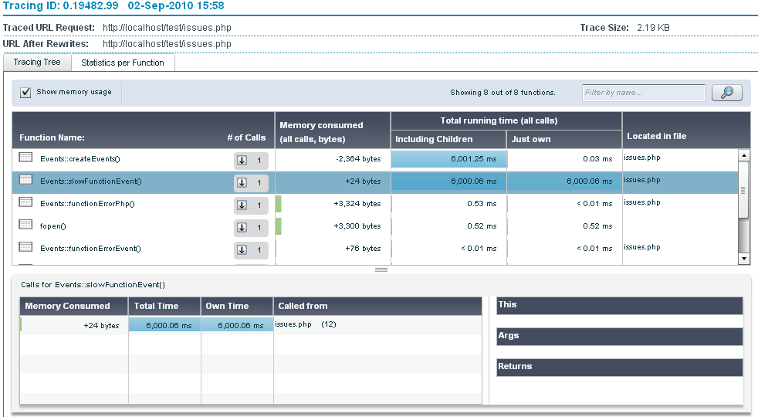
Task: Click table icon beside Events::createEvents()
Action: (x=25, y=158)
